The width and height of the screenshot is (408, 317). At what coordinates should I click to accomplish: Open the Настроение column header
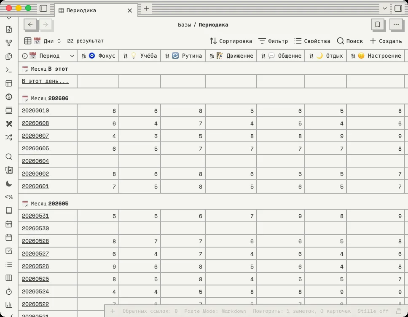[x=376, y=56]
